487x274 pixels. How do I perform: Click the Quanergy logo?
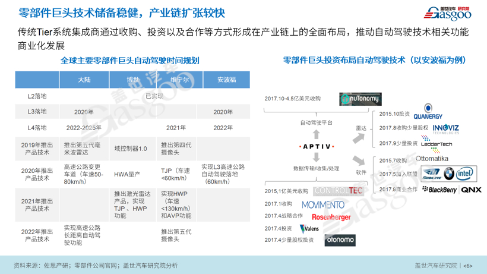(x=428, y=112)
